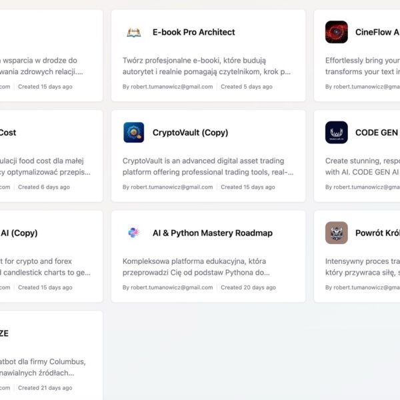Open the CODE GEN app title

[377, 133]
